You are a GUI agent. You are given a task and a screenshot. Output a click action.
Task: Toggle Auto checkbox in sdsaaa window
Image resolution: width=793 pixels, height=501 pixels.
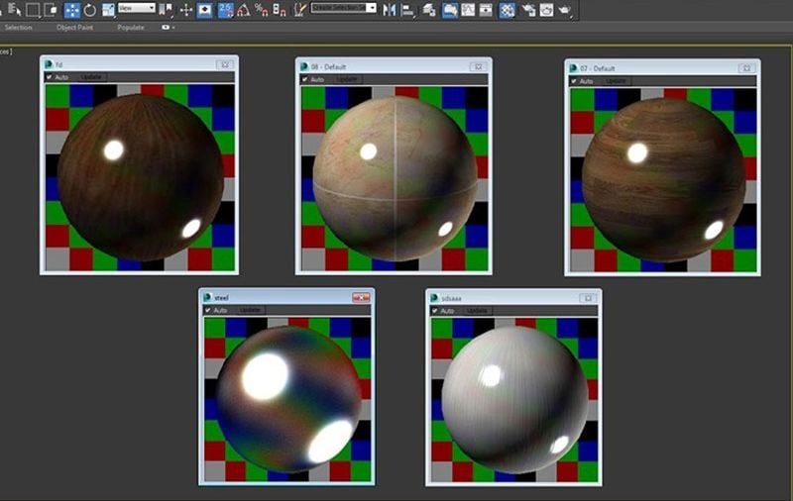tap(435, 311)
